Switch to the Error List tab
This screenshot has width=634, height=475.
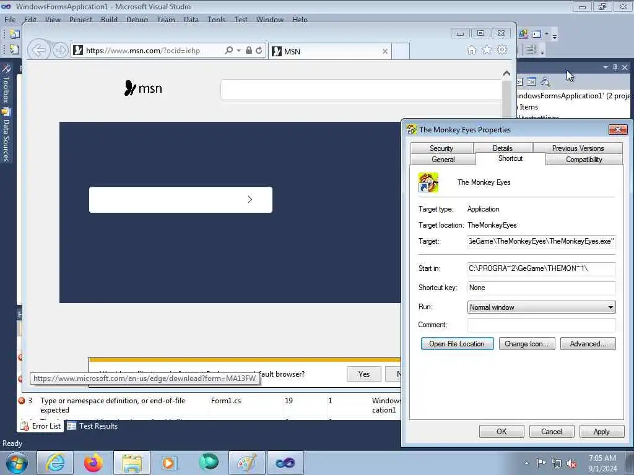click(x=41, y=426)
